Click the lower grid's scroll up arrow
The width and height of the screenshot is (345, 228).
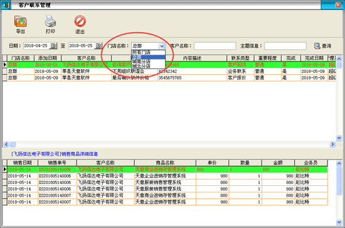[x=339, y=163]
